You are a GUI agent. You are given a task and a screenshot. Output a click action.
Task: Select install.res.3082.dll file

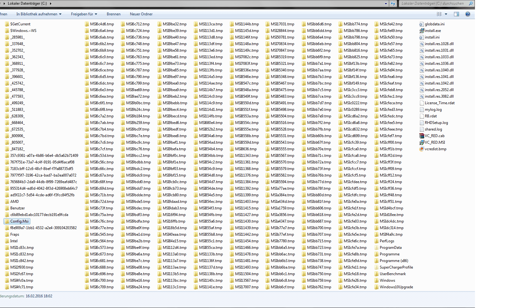coord(436,96)
